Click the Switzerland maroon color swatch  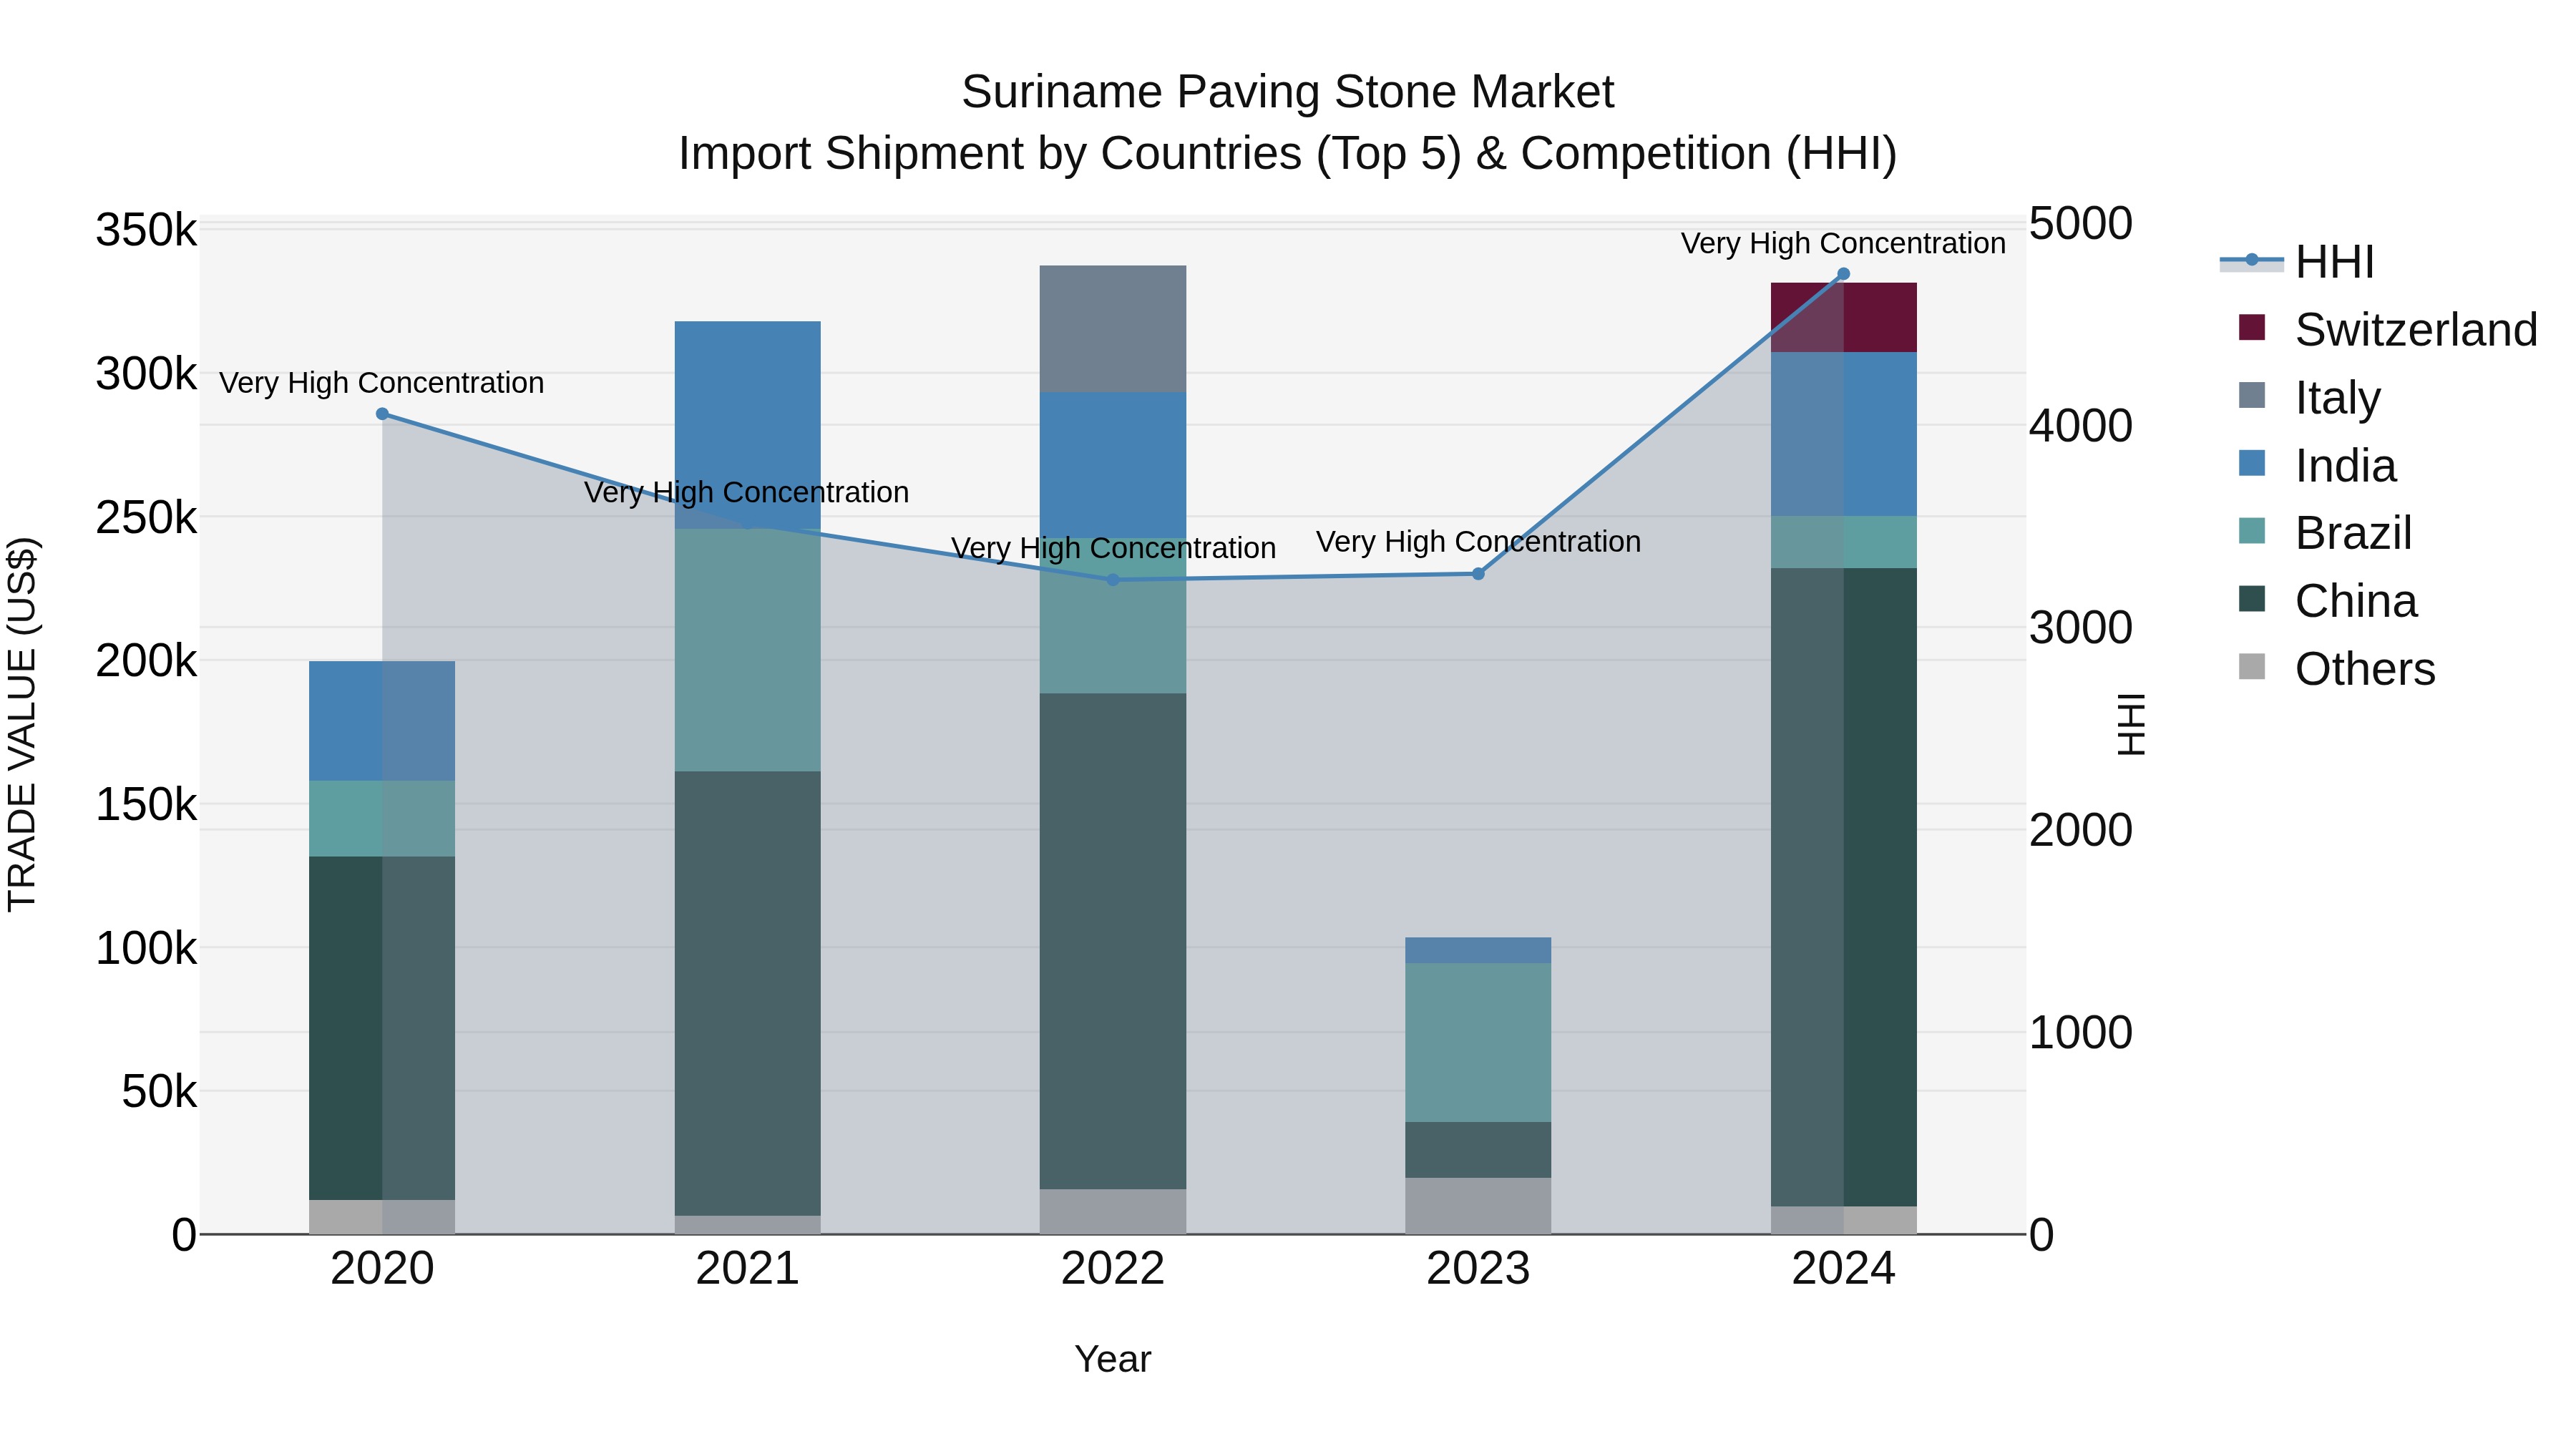[2252, 327]
